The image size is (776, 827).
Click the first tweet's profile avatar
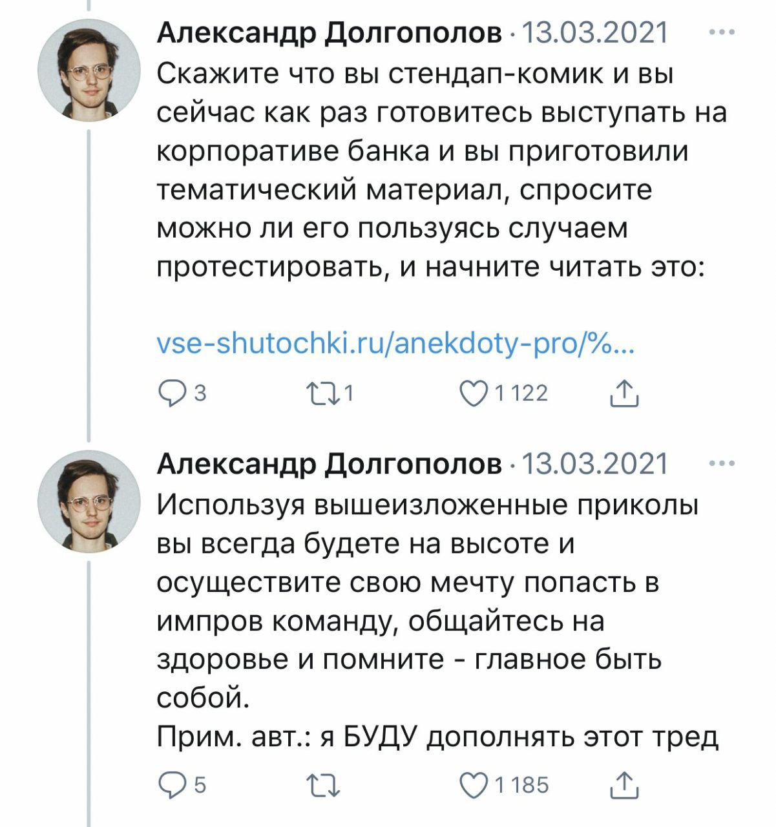(x=89, y=71)
